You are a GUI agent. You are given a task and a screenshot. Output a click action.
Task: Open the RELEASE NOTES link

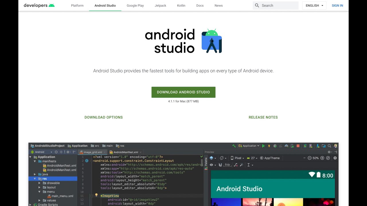pos(263,117)
